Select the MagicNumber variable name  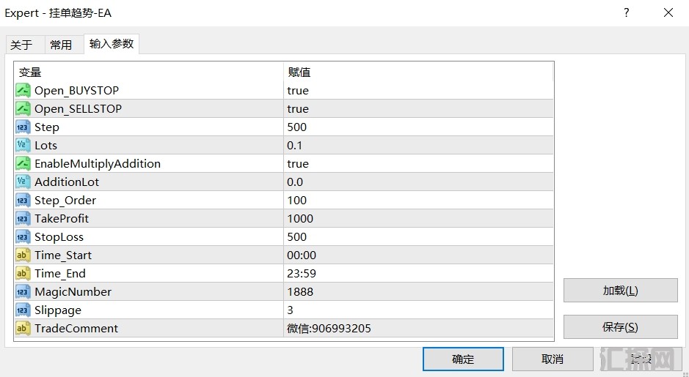(x=73, y=292)
